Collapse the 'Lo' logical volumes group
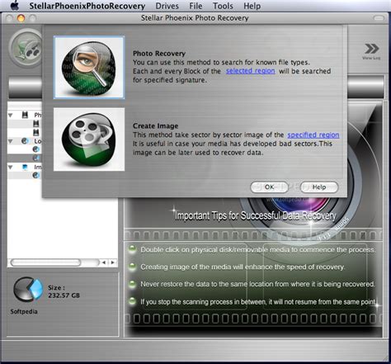 pos(11,141)
